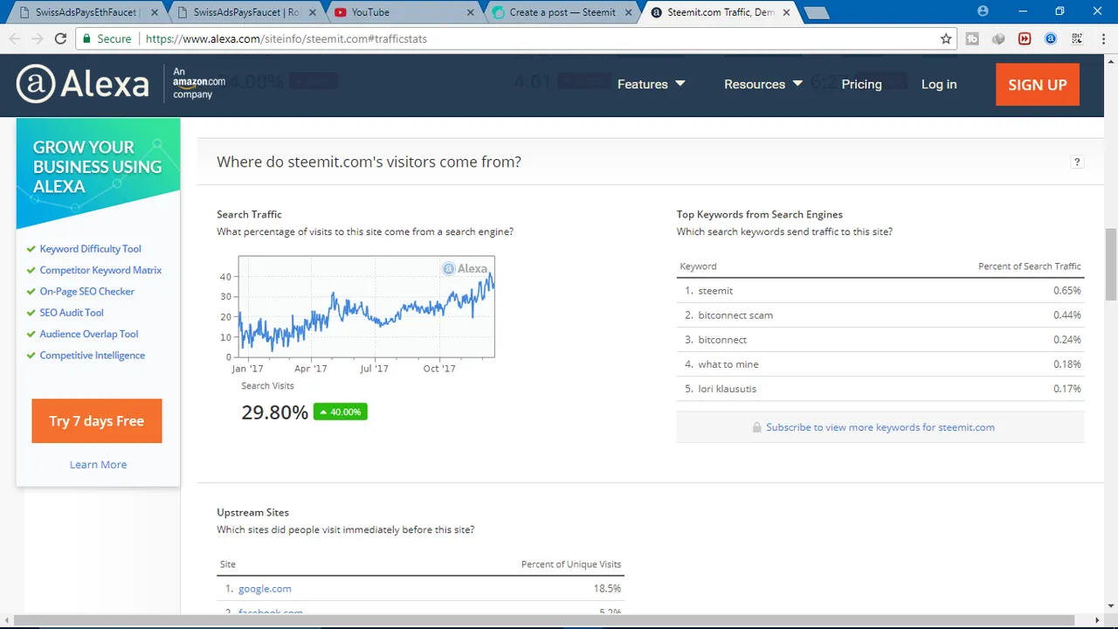
Task: Open the SEO Audit Tool link
Action: 72,313
